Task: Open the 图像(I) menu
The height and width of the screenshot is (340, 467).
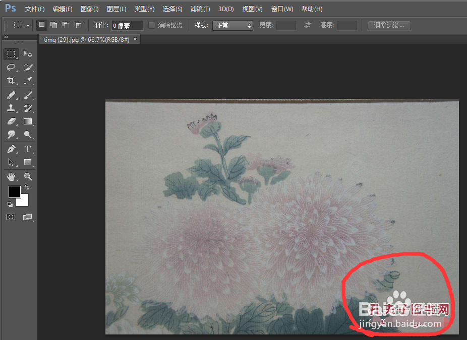Action: (x=90, y=9)
